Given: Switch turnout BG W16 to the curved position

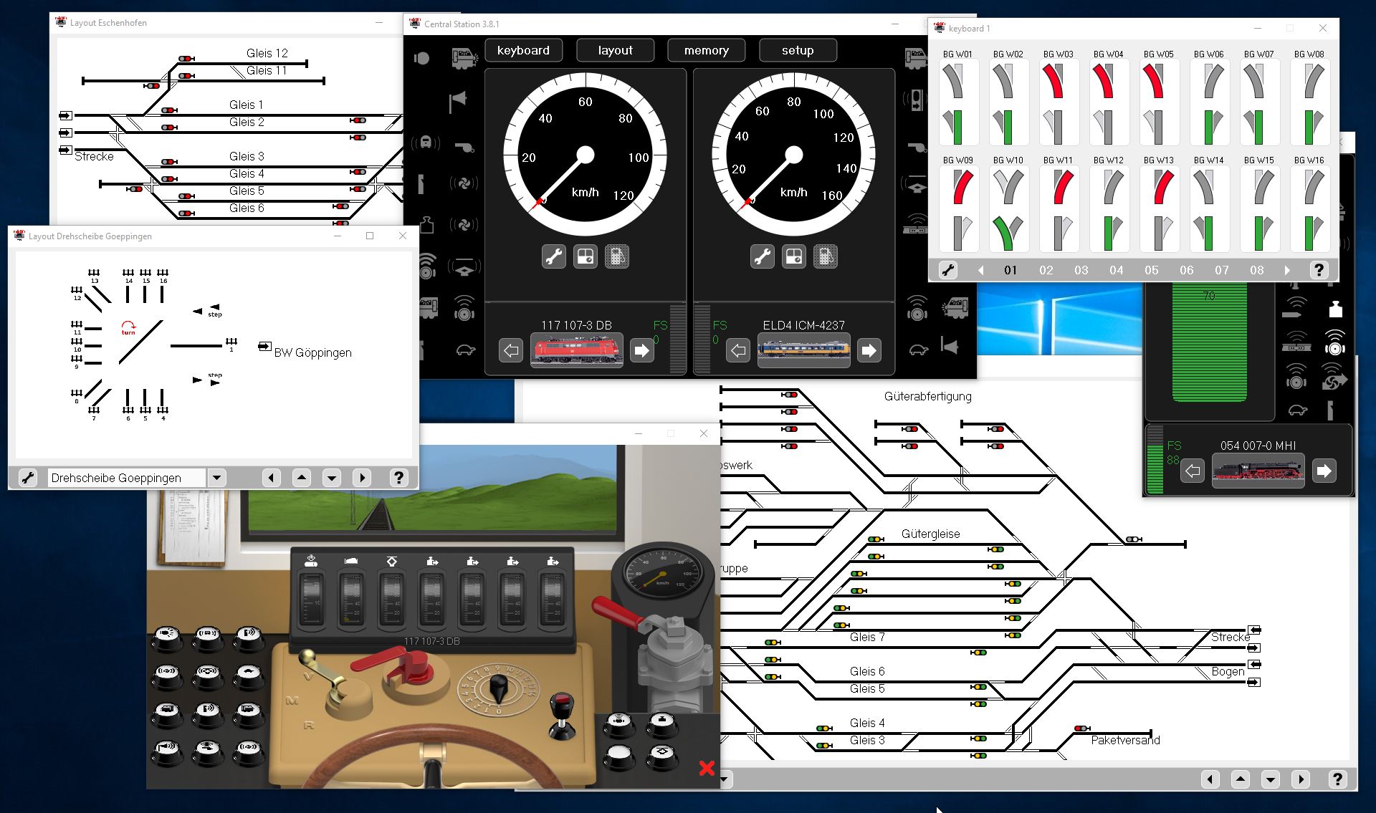Looking at the screenshot, I should [x=1314, y=188].
